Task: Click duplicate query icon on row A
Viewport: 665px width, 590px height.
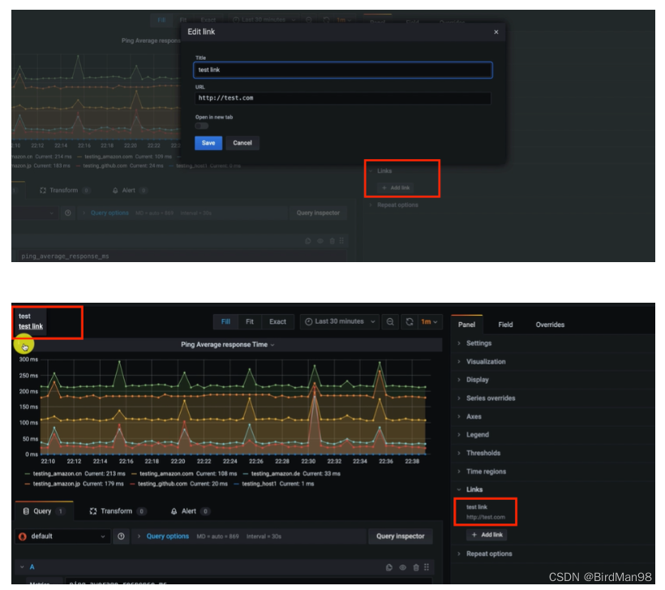Action: 389,567
